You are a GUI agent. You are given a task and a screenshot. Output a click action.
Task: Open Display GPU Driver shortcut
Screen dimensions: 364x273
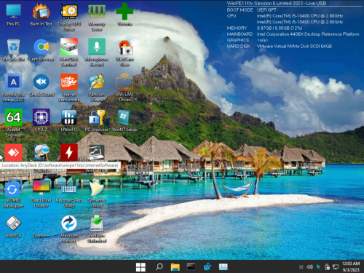click(69, 17)
